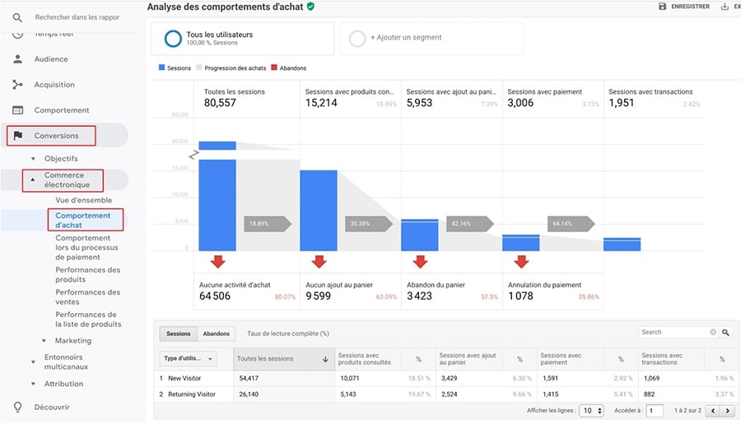
Task: Click the search magnifier icon in sidebar
Action: pyautogui.click(x=17, y=17)
